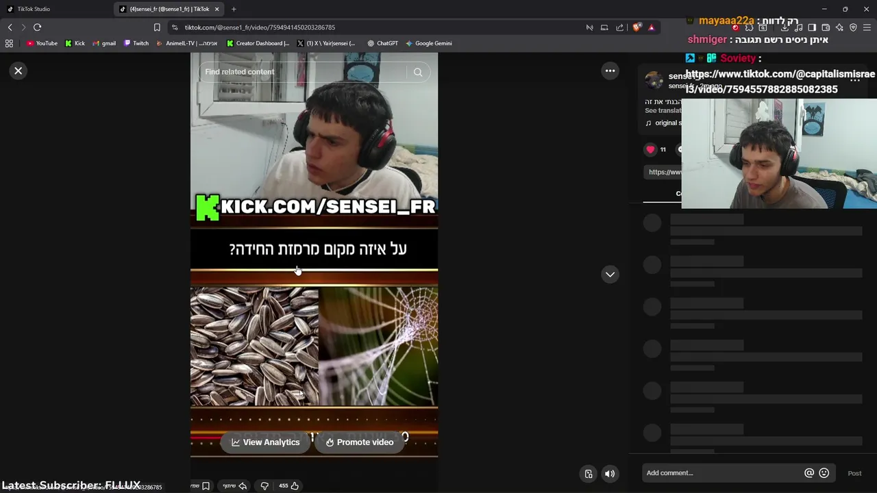Viewport: 877px width, 493px height.
Task: Click the share page icon in address bar
Action: click(x=620, y=27)
